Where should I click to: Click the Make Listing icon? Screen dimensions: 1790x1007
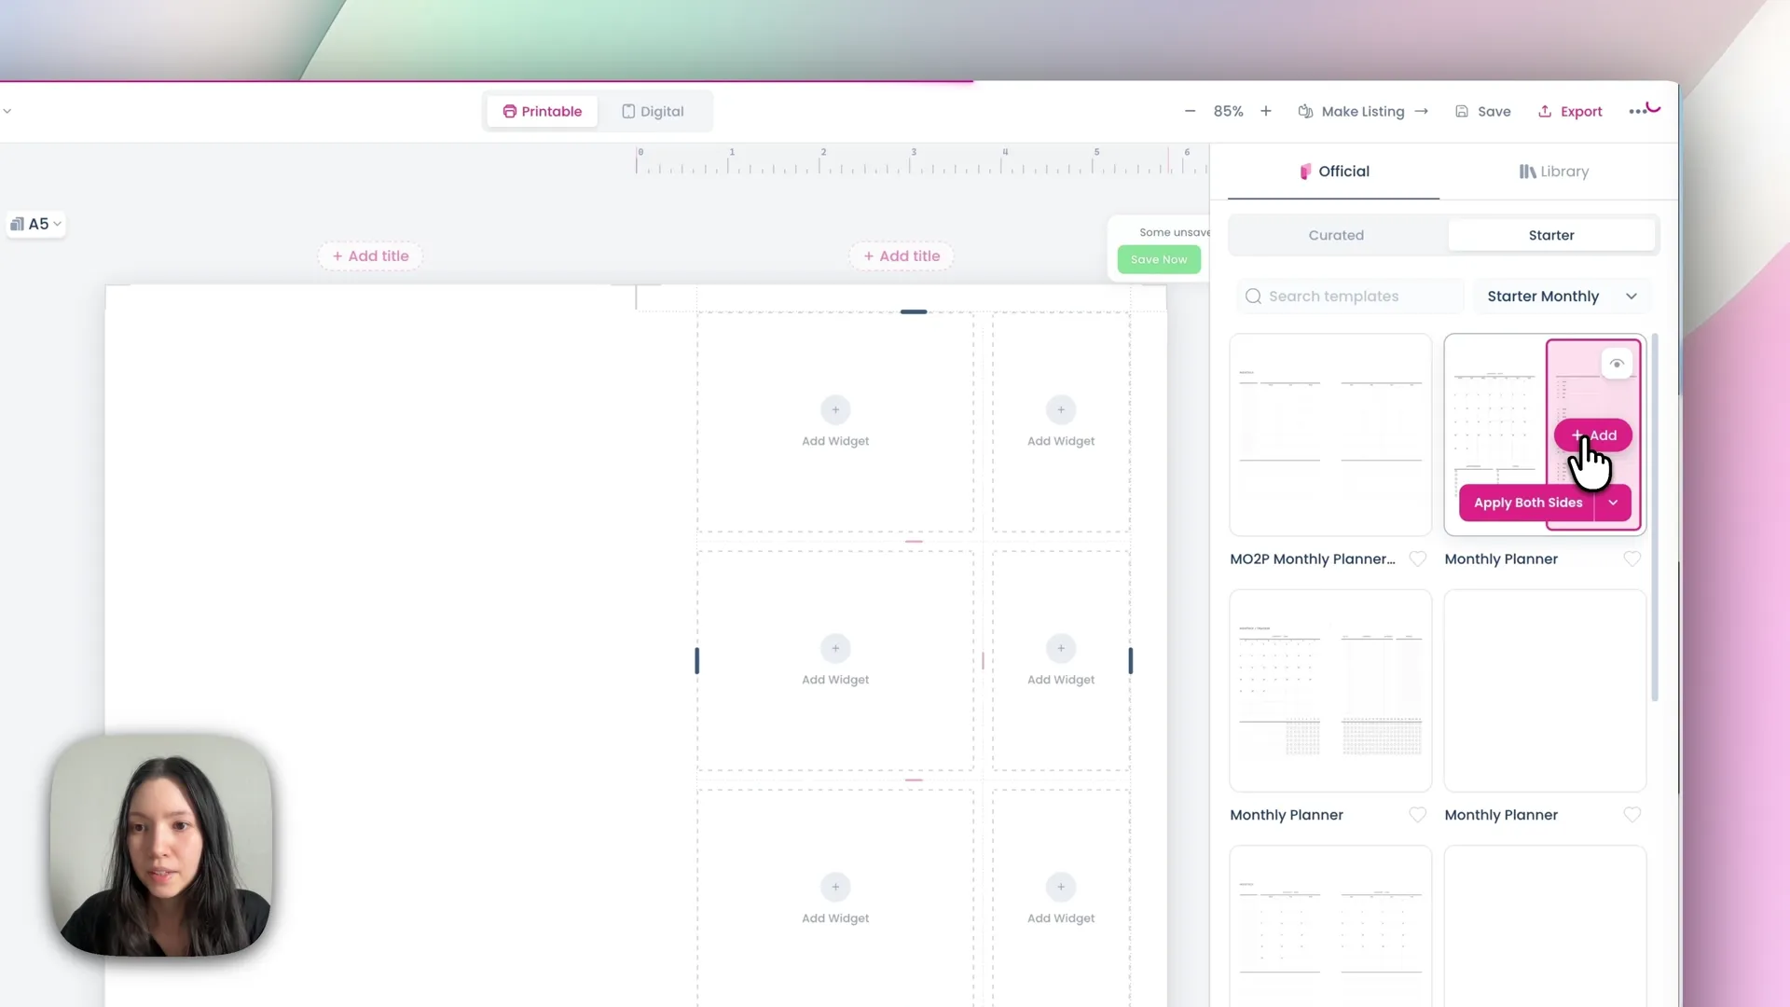point(1305,111)
